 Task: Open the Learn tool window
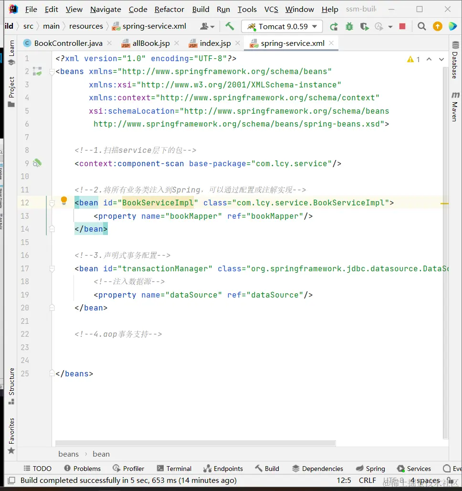(x=11, y=53)
